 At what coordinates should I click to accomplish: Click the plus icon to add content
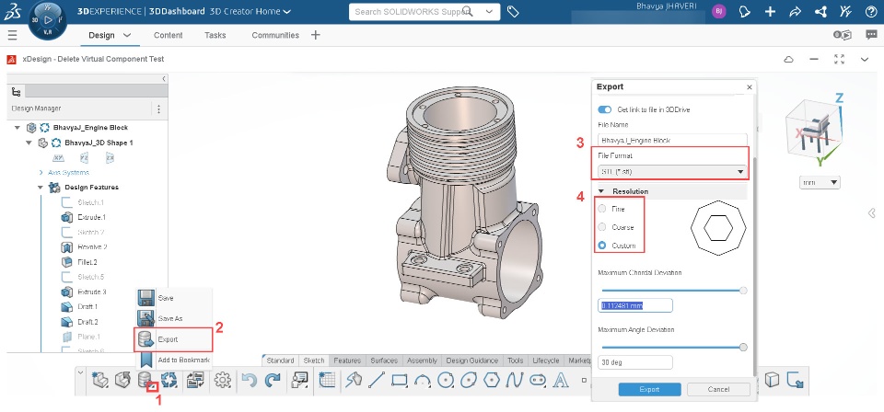770,11
